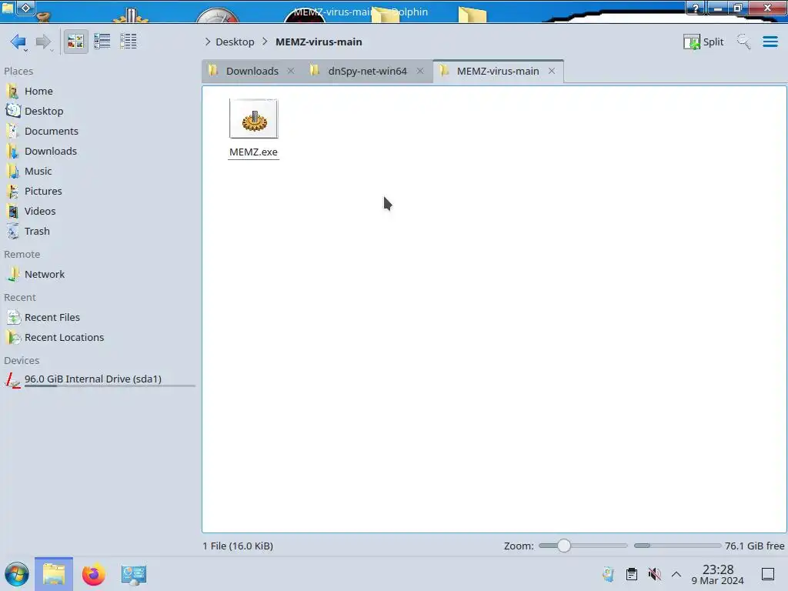Switch to Details view mode
Viewport: 788px width, 591px height.
[x=129, y=42]
